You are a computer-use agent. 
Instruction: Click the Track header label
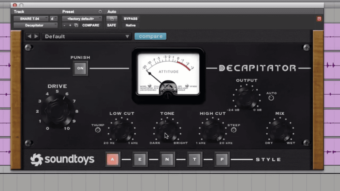pos(19,12)
